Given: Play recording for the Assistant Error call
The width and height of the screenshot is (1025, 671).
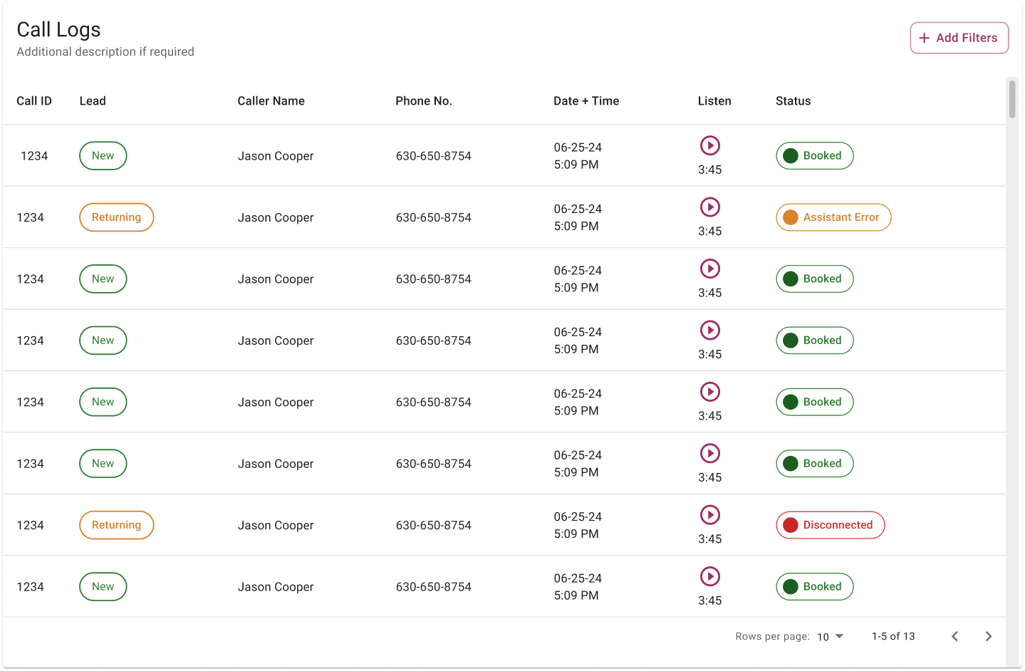Looking at the screenshot, I should coord(709,207).
